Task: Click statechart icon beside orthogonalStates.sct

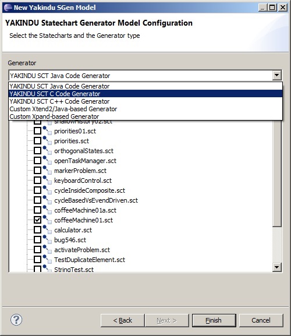Action: [47, 150]
